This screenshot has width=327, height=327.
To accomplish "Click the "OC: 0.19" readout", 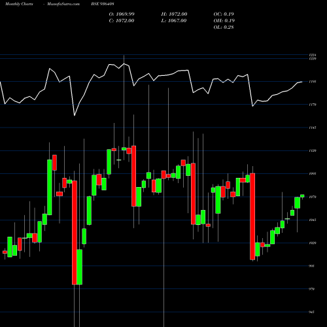I will (x=224, y=14).
